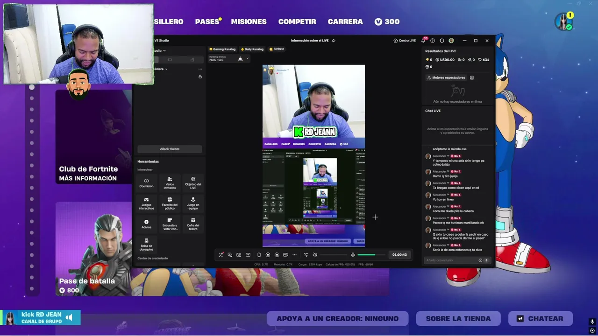Click the icon beside Mejores espectadores
The image size is (598, 336).
(472, 77)
